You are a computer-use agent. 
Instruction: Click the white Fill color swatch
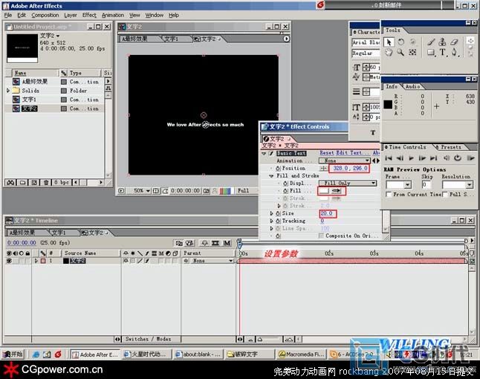pos(324,191)
